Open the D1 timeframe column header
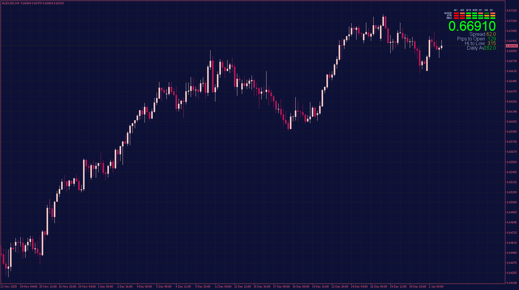Screen dimensions: 519x290 (493, 10)
